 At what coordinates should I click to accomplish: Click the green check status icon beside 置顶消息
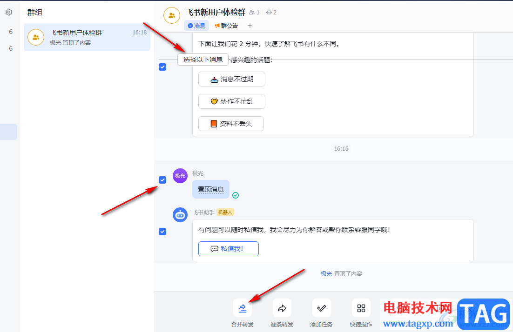point(236,195)
